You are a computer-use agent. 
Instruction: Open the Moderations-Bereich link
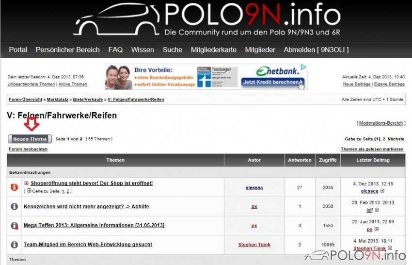tap(381, 123)
